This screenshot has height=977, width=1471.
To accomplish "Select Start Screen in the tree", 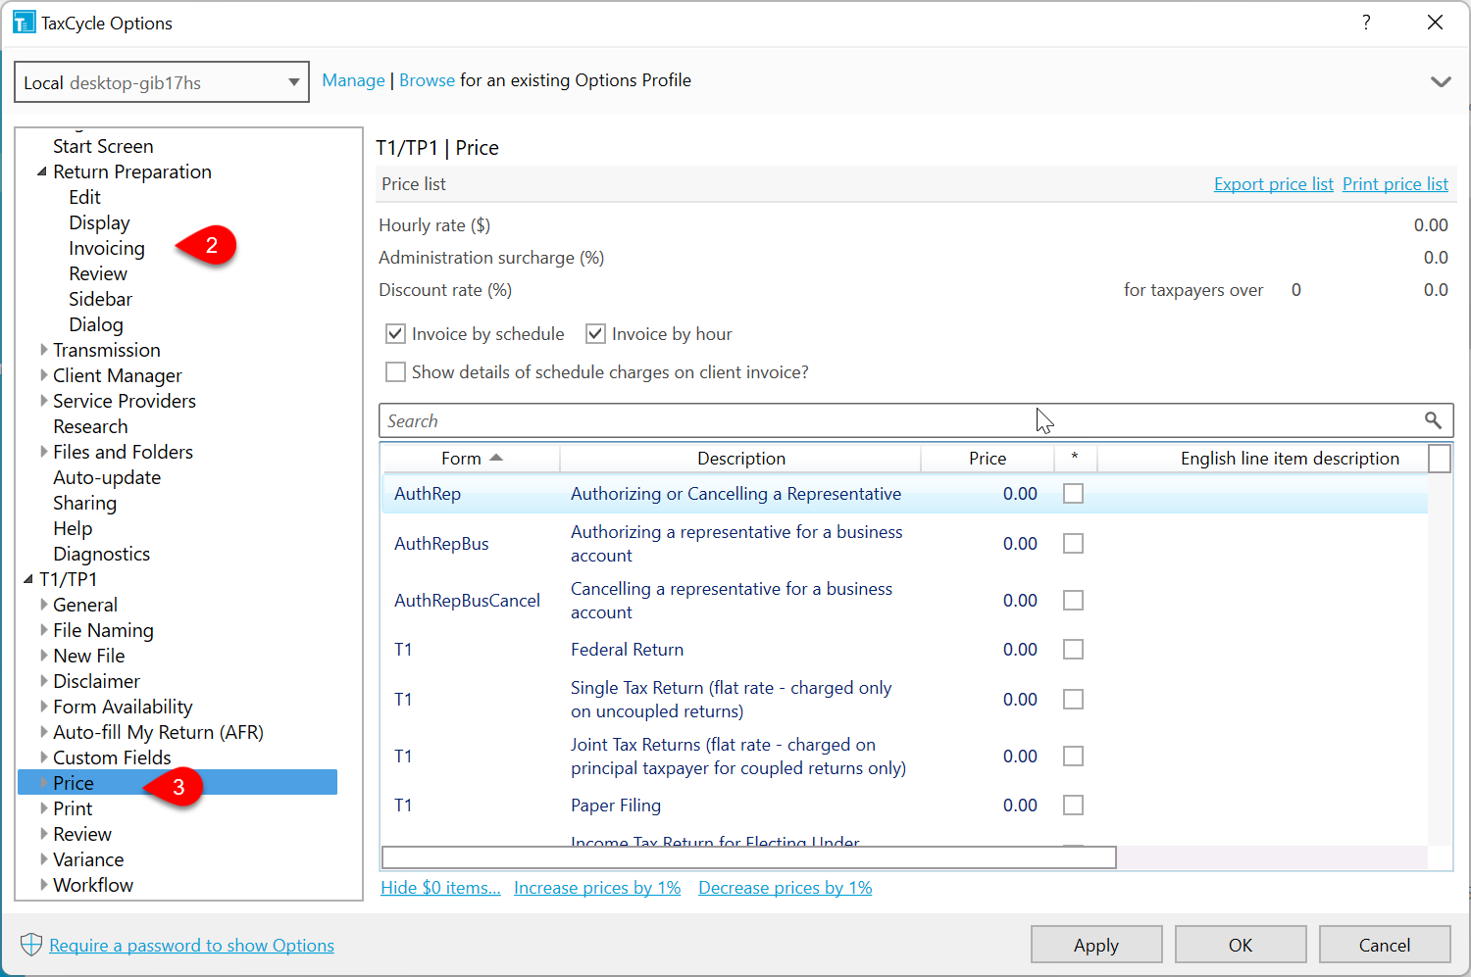I will point(103,146).
